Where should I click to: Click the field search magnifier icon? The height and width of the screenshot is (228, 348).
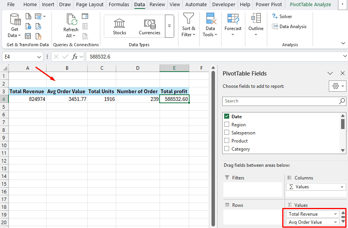(342, 101)
